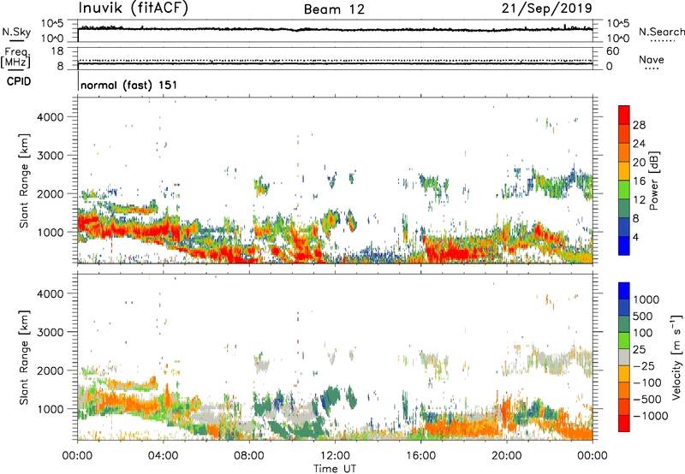Click the "4" label on the power colorbar

coord(635,237)
